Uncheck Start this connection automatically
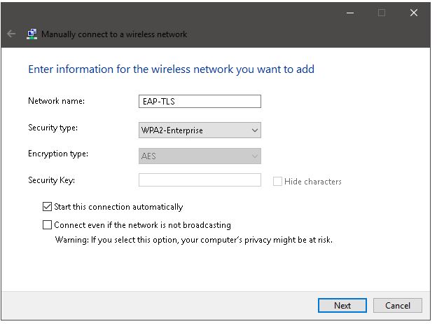437x324 pixels. 48,207
